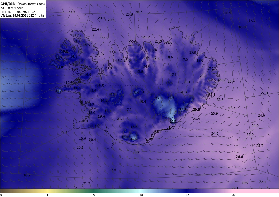This screenshot has height=197, width=279.
Task: Select the 12.2 value on the map
Action: tap(159, 98)
